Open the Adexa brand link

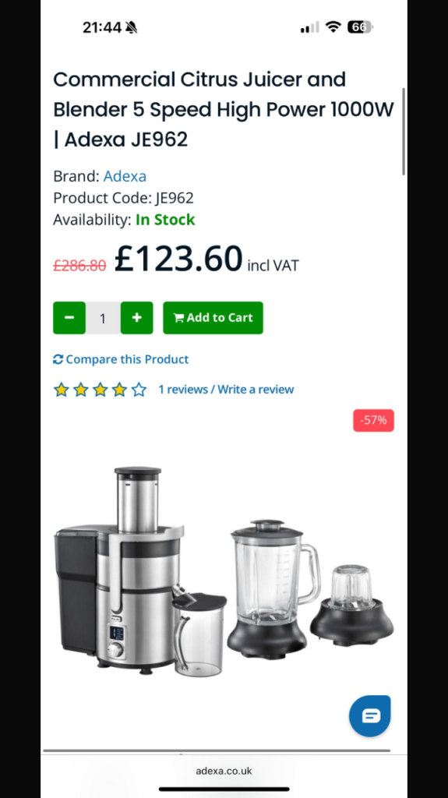pos(125,176)
